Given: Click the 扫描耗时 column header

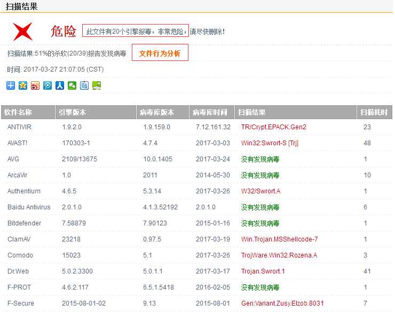Looking at the screenshot, I should click(x=374, y=112).
